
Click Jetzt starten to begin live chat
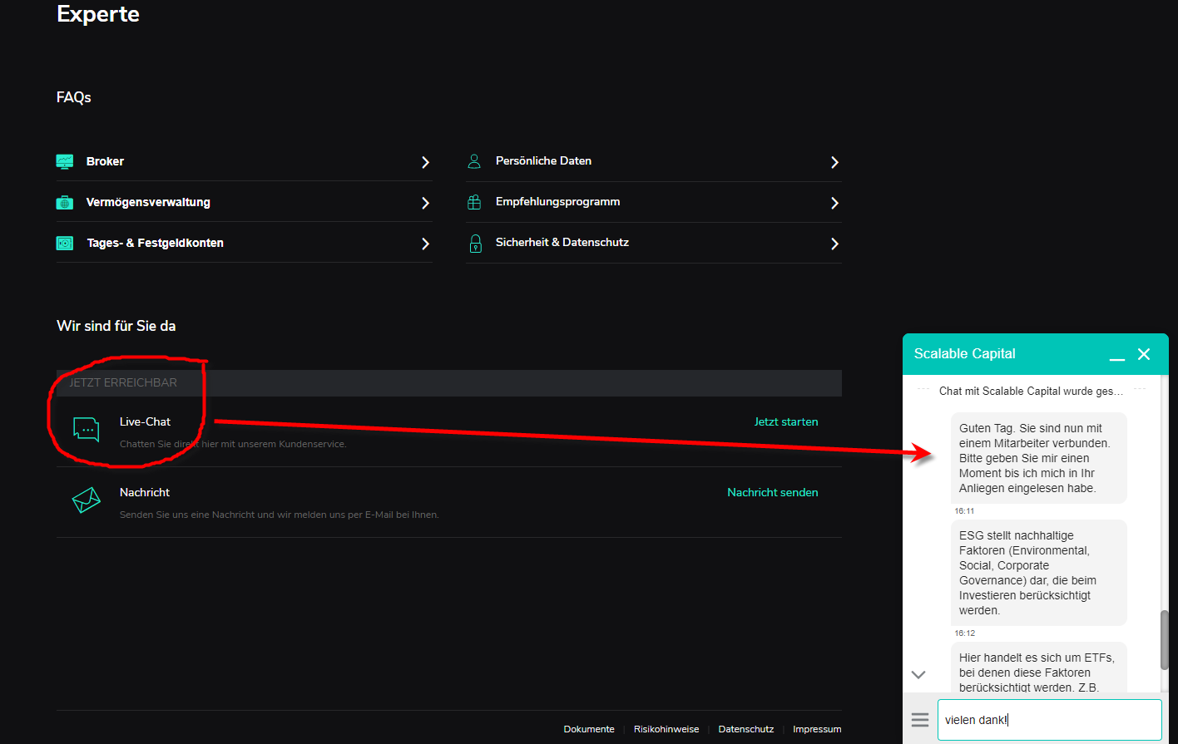[x=786, y=421]
